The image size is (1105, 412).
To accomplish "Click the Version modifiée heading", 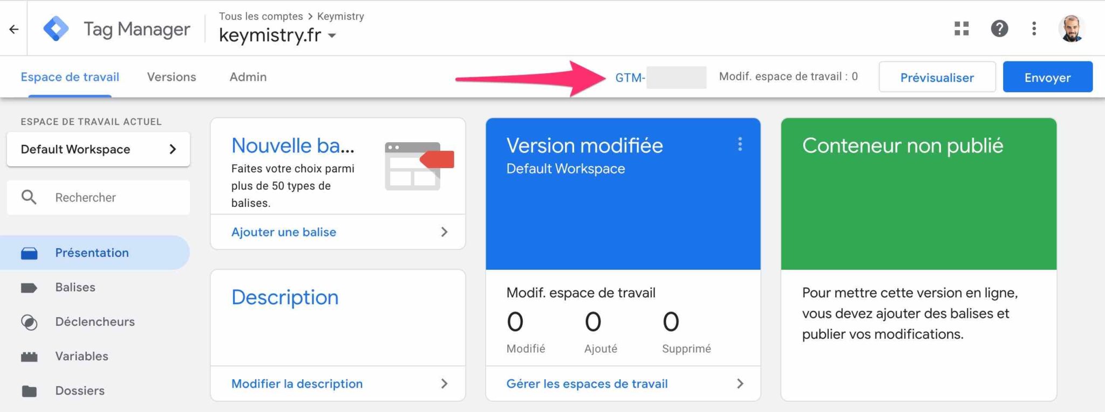I will (x=584, y=145).
